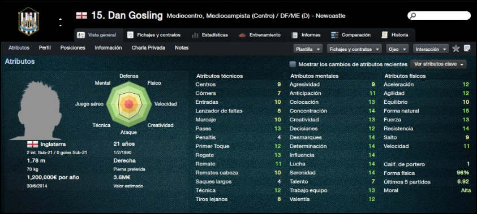This screenshot has height=214, width=477.
Task: Open the Ver atributos clave dropdown
Action: [439, 64]
